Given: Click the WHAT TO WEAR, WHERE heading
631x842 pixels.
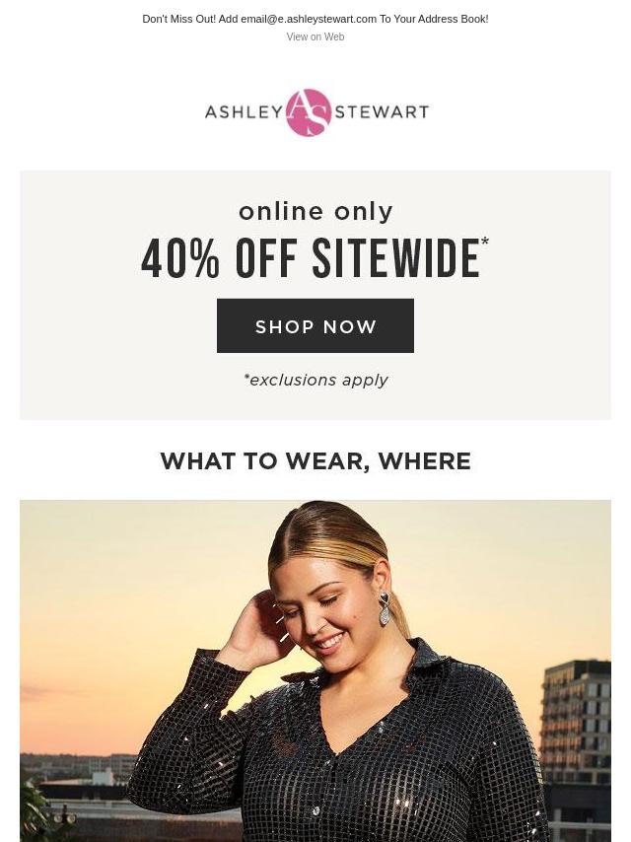Looking at the screenshot, I should coord(315,461).
